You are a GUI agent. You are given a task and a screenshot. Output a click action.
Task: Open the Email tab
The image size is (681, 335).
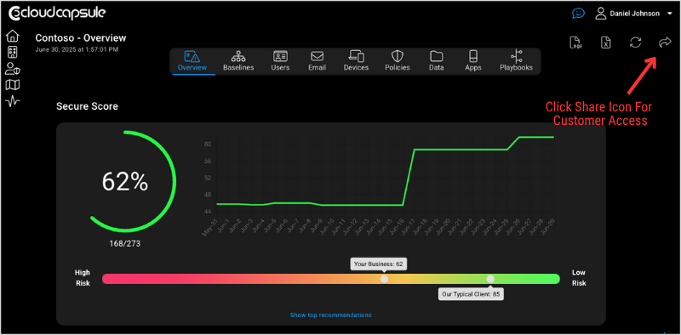[x=317, y=61]
